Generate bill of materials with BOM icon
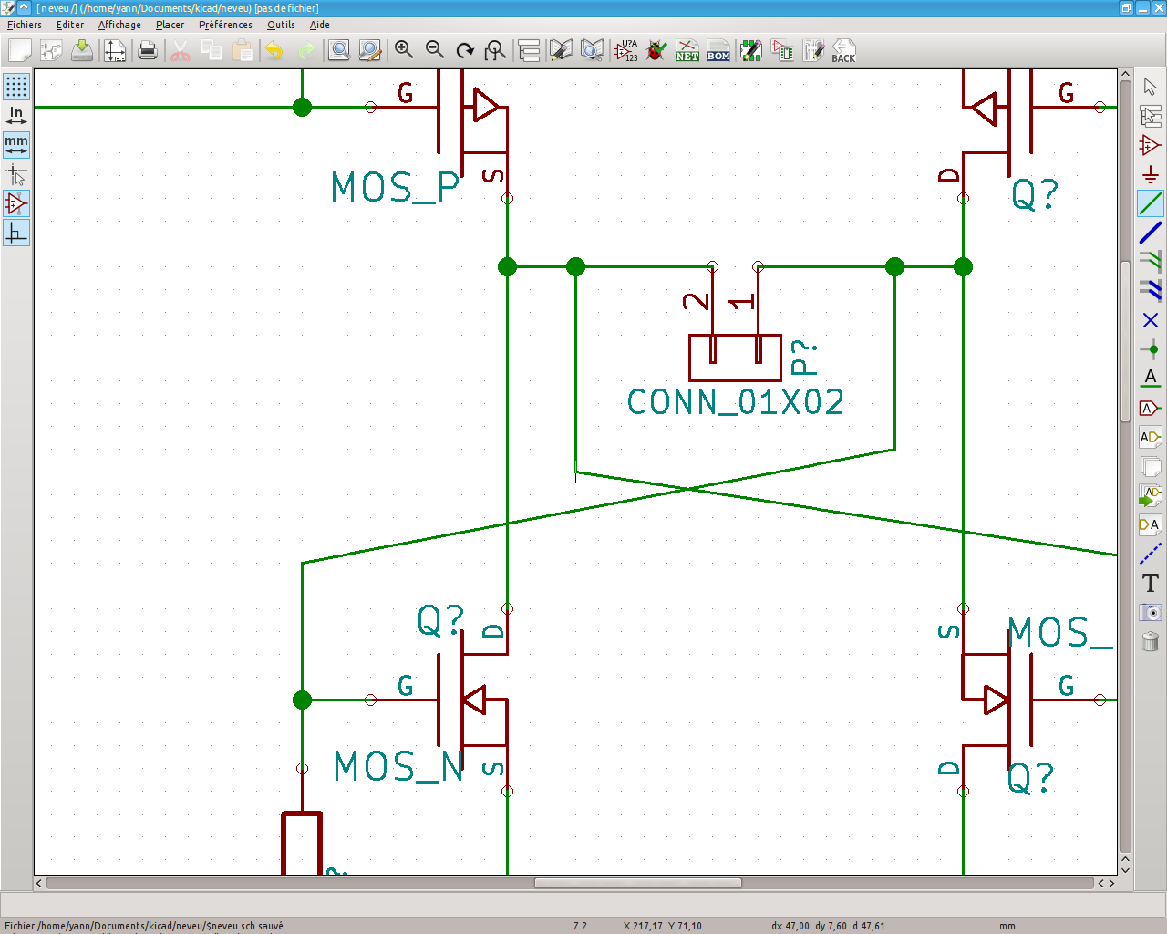 tap(718, 50)
